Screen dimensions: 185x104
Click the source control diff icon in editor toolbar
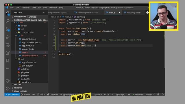[x=147, y=12]
